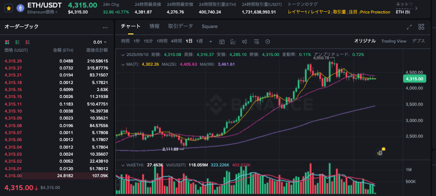Viewport: 436px width, 196px height.
Task: Open the Ethereum価格 link
Action: (x=43, y=12)
